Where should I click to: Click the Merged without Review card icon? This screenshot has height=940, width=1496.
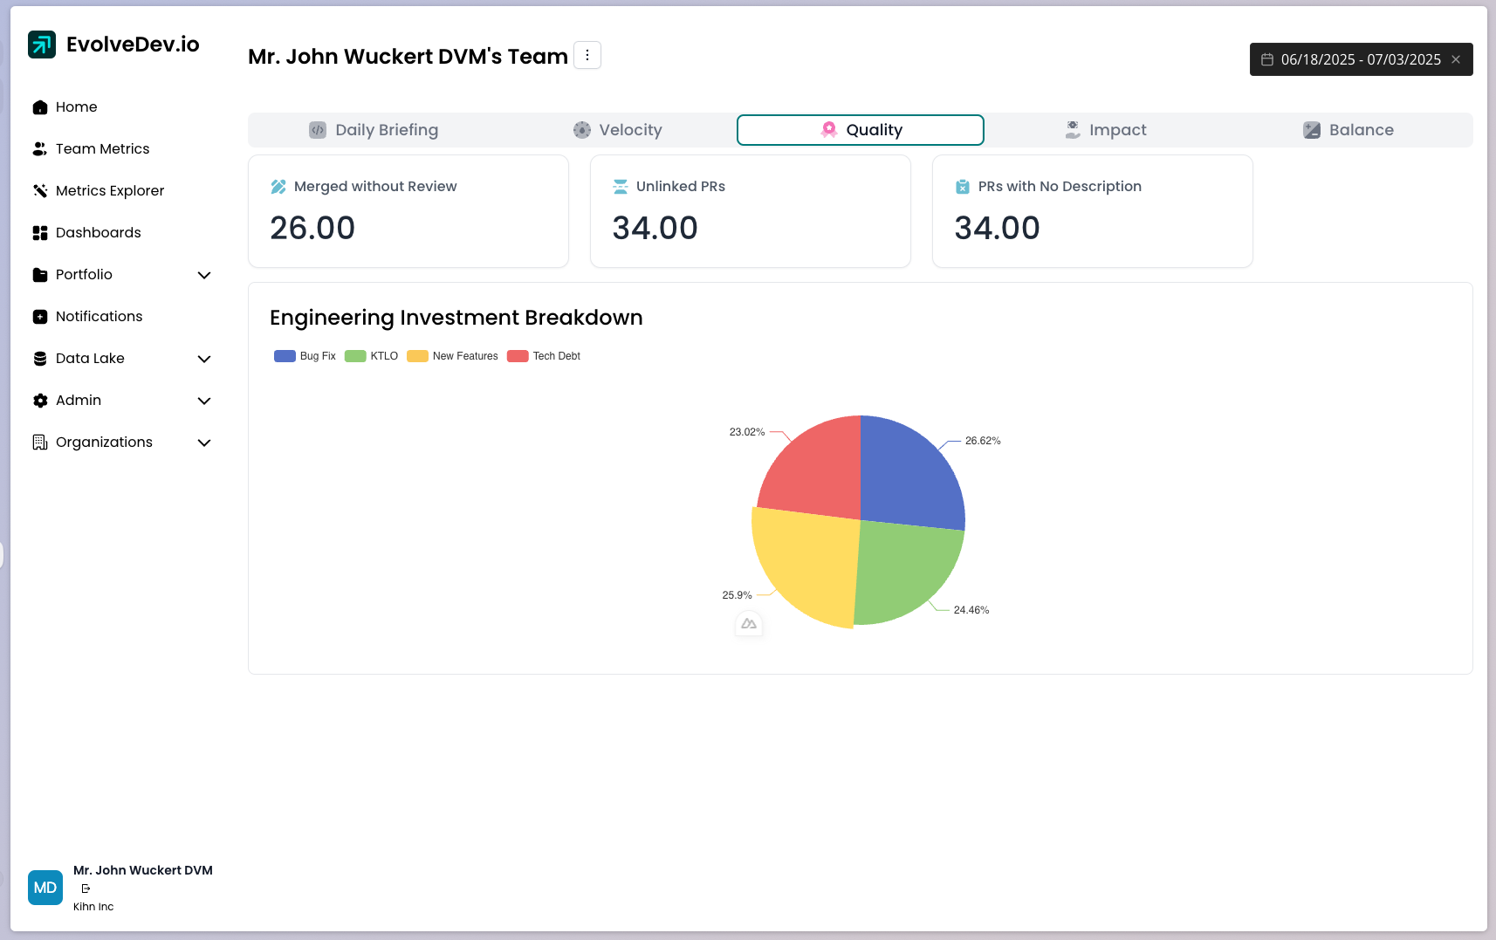278,187
